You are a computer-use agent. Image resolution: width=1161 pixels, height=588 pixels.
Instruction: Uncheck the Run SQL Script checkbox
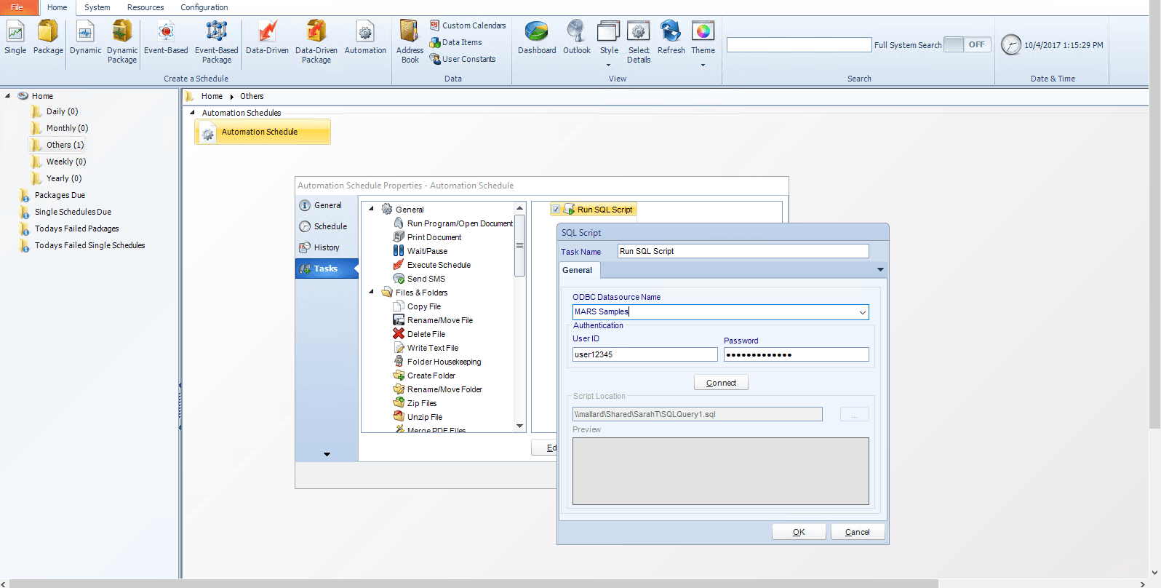click(556, 210)
